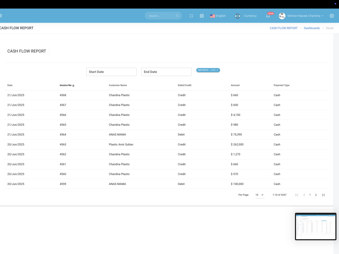Focus the Start Date field
Viewport: 339px width, 254px height.
pyautogui.click(x=111, y=72)
